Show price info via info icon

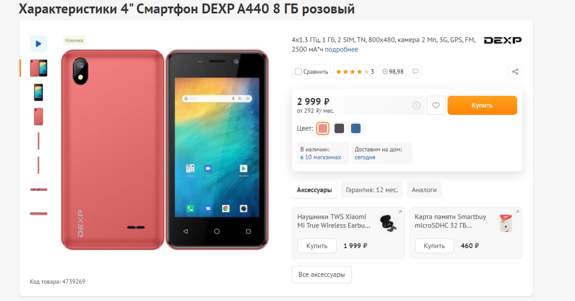click(x=416, y=105)
